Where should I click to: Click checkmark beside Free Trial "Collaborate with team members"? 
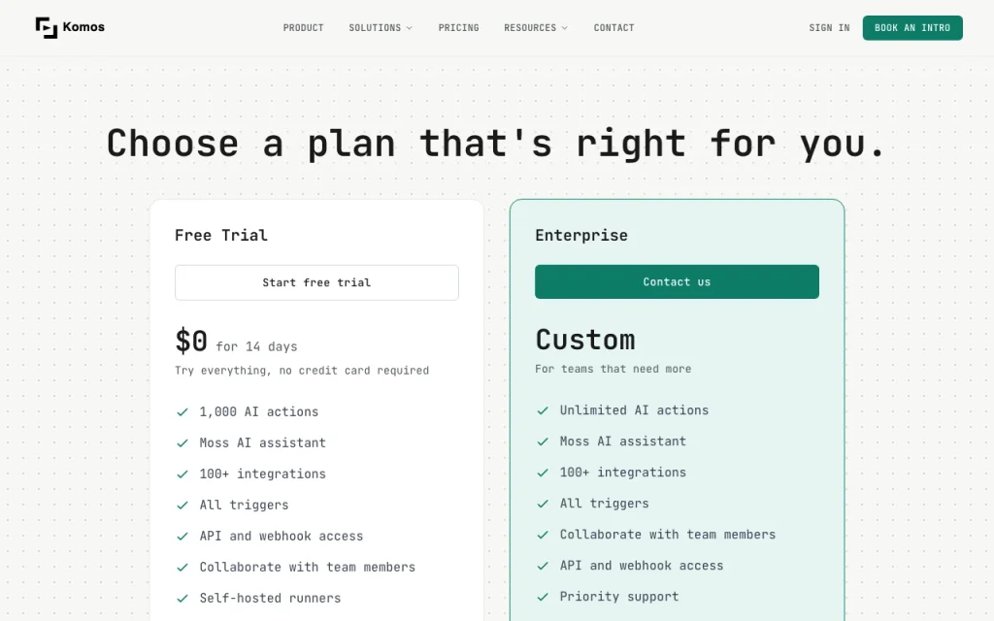pos(182,567)
